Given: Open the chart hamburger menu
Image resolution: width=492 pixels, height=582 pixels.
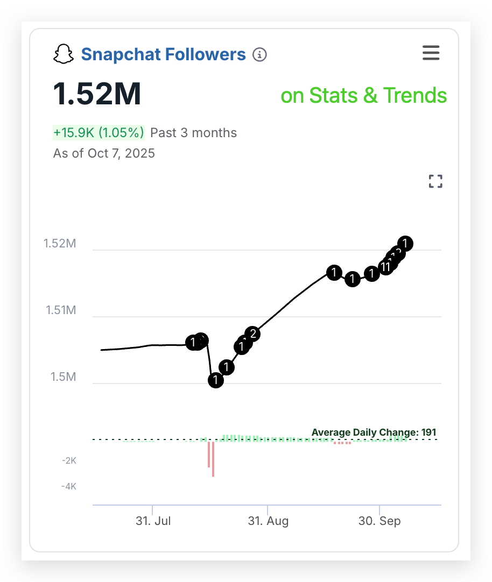Looking at the screenshot, I should point(431,53).
